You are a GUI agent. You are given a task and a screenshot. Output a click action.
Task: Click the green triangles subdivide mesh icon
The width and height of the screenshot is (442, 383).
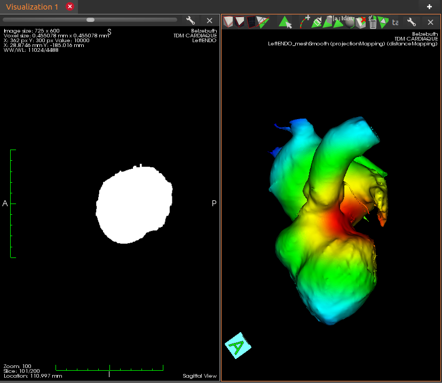coord(383,22)
